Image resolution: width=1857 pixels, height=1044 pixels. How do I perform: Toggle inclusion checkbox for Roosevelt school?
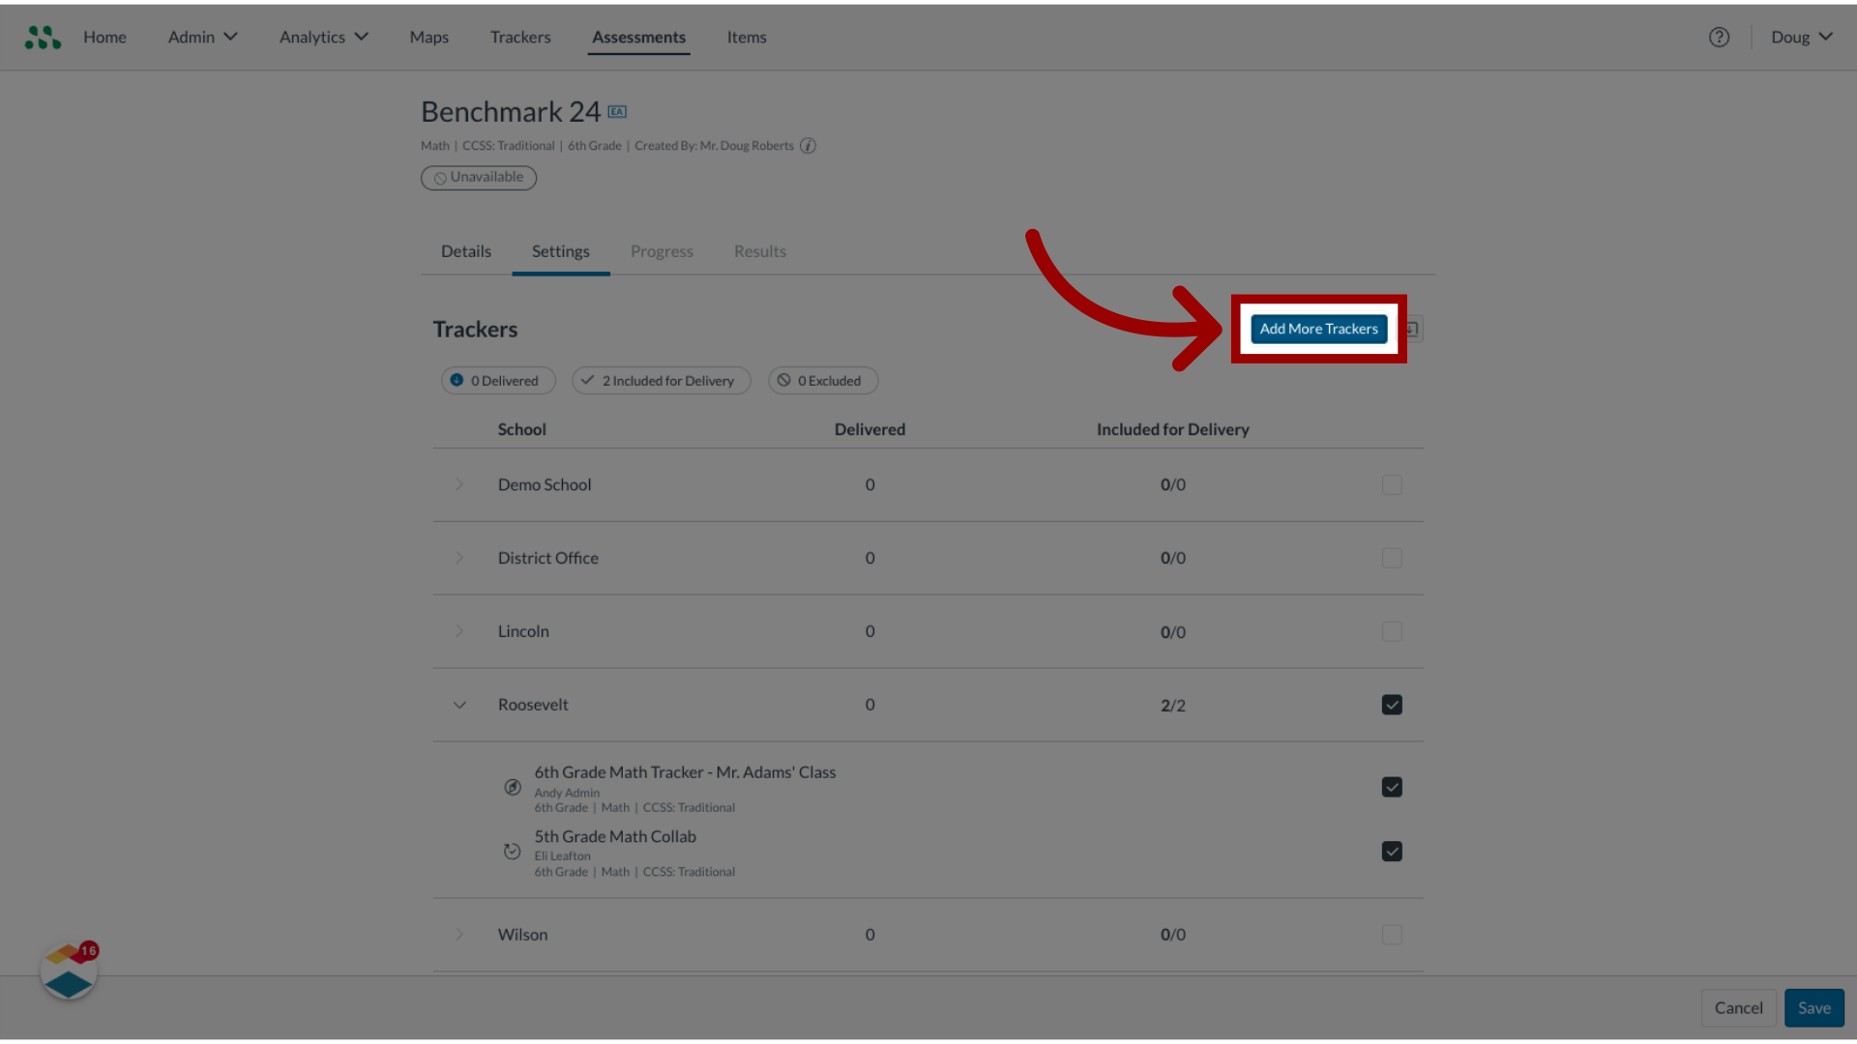pos(1392,704)
